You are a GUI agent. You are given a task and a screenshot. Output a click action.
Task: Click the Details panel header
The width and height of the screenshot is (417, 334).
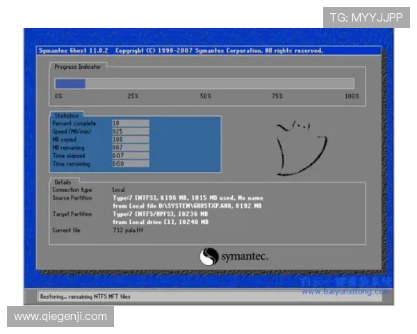(x=63, y=182)
